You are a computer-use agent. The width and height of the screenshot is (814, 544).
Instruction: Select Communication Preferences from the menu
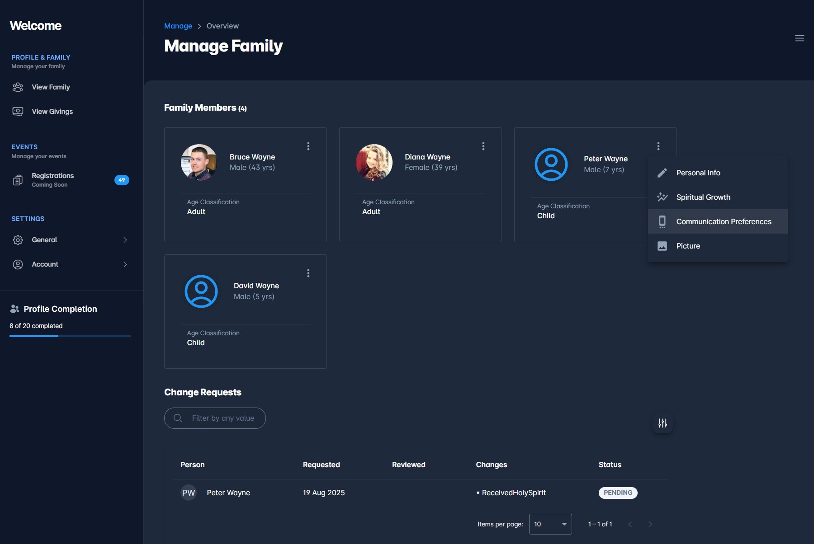(x=724, y=221)
